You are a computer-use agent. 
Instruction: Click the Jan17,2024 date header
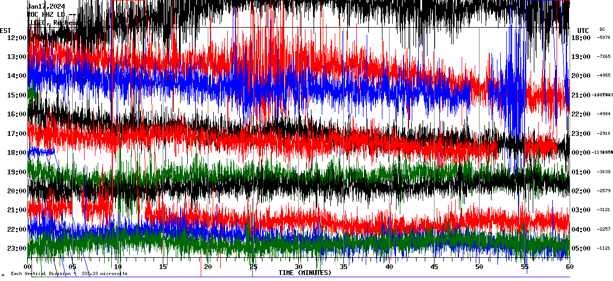pyautogui.click(x=46, y=6)
